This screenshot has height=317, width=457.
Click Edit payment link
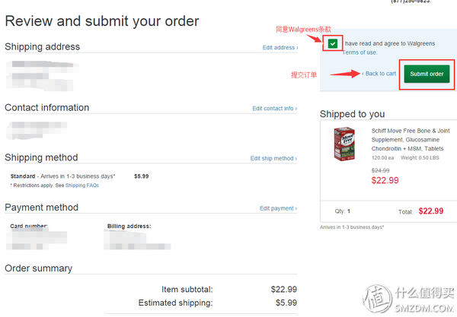[277, 208]
